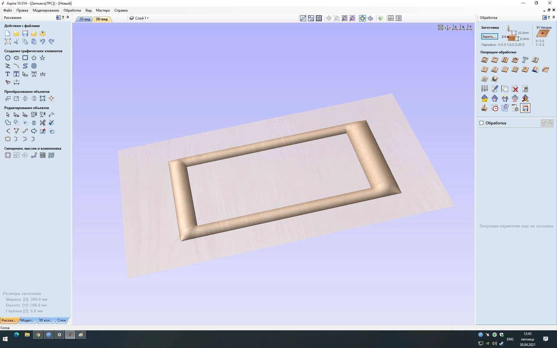The image size is (557, 348).
Task: Open Windows Start menu
Action: click(x=5, y=339)
